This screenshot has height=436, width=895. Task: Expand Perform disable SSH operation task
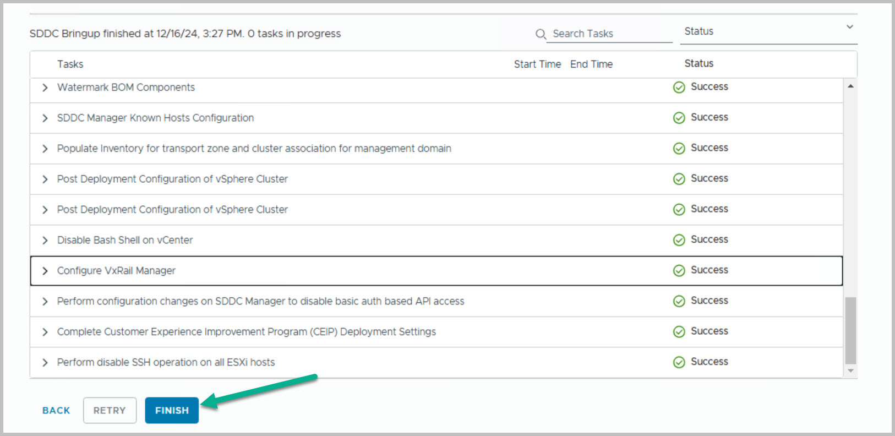(45, 362)
